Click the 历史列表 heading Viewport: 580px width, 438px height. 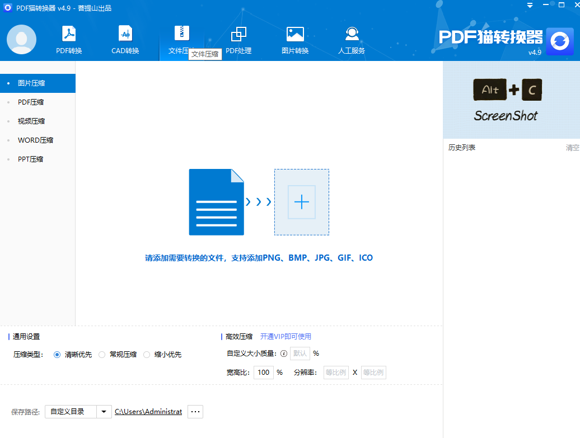point(462,148)
